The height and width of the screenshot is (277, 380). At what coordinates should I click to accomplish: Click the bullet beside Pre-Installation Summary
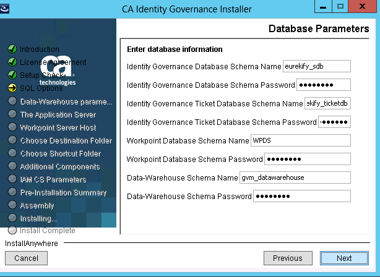coord(12,192)
